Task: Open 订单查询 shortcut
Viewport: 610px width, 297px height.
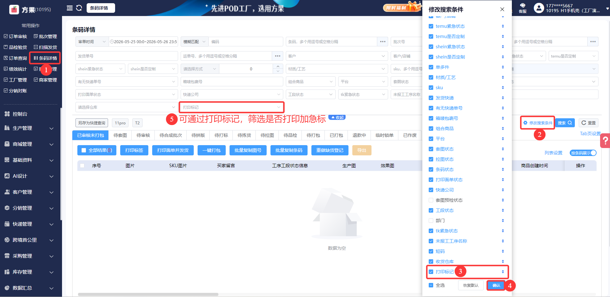Action: [15, 58]
